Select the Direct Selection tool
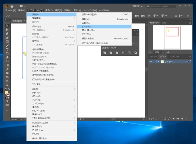 coord(7,30)
